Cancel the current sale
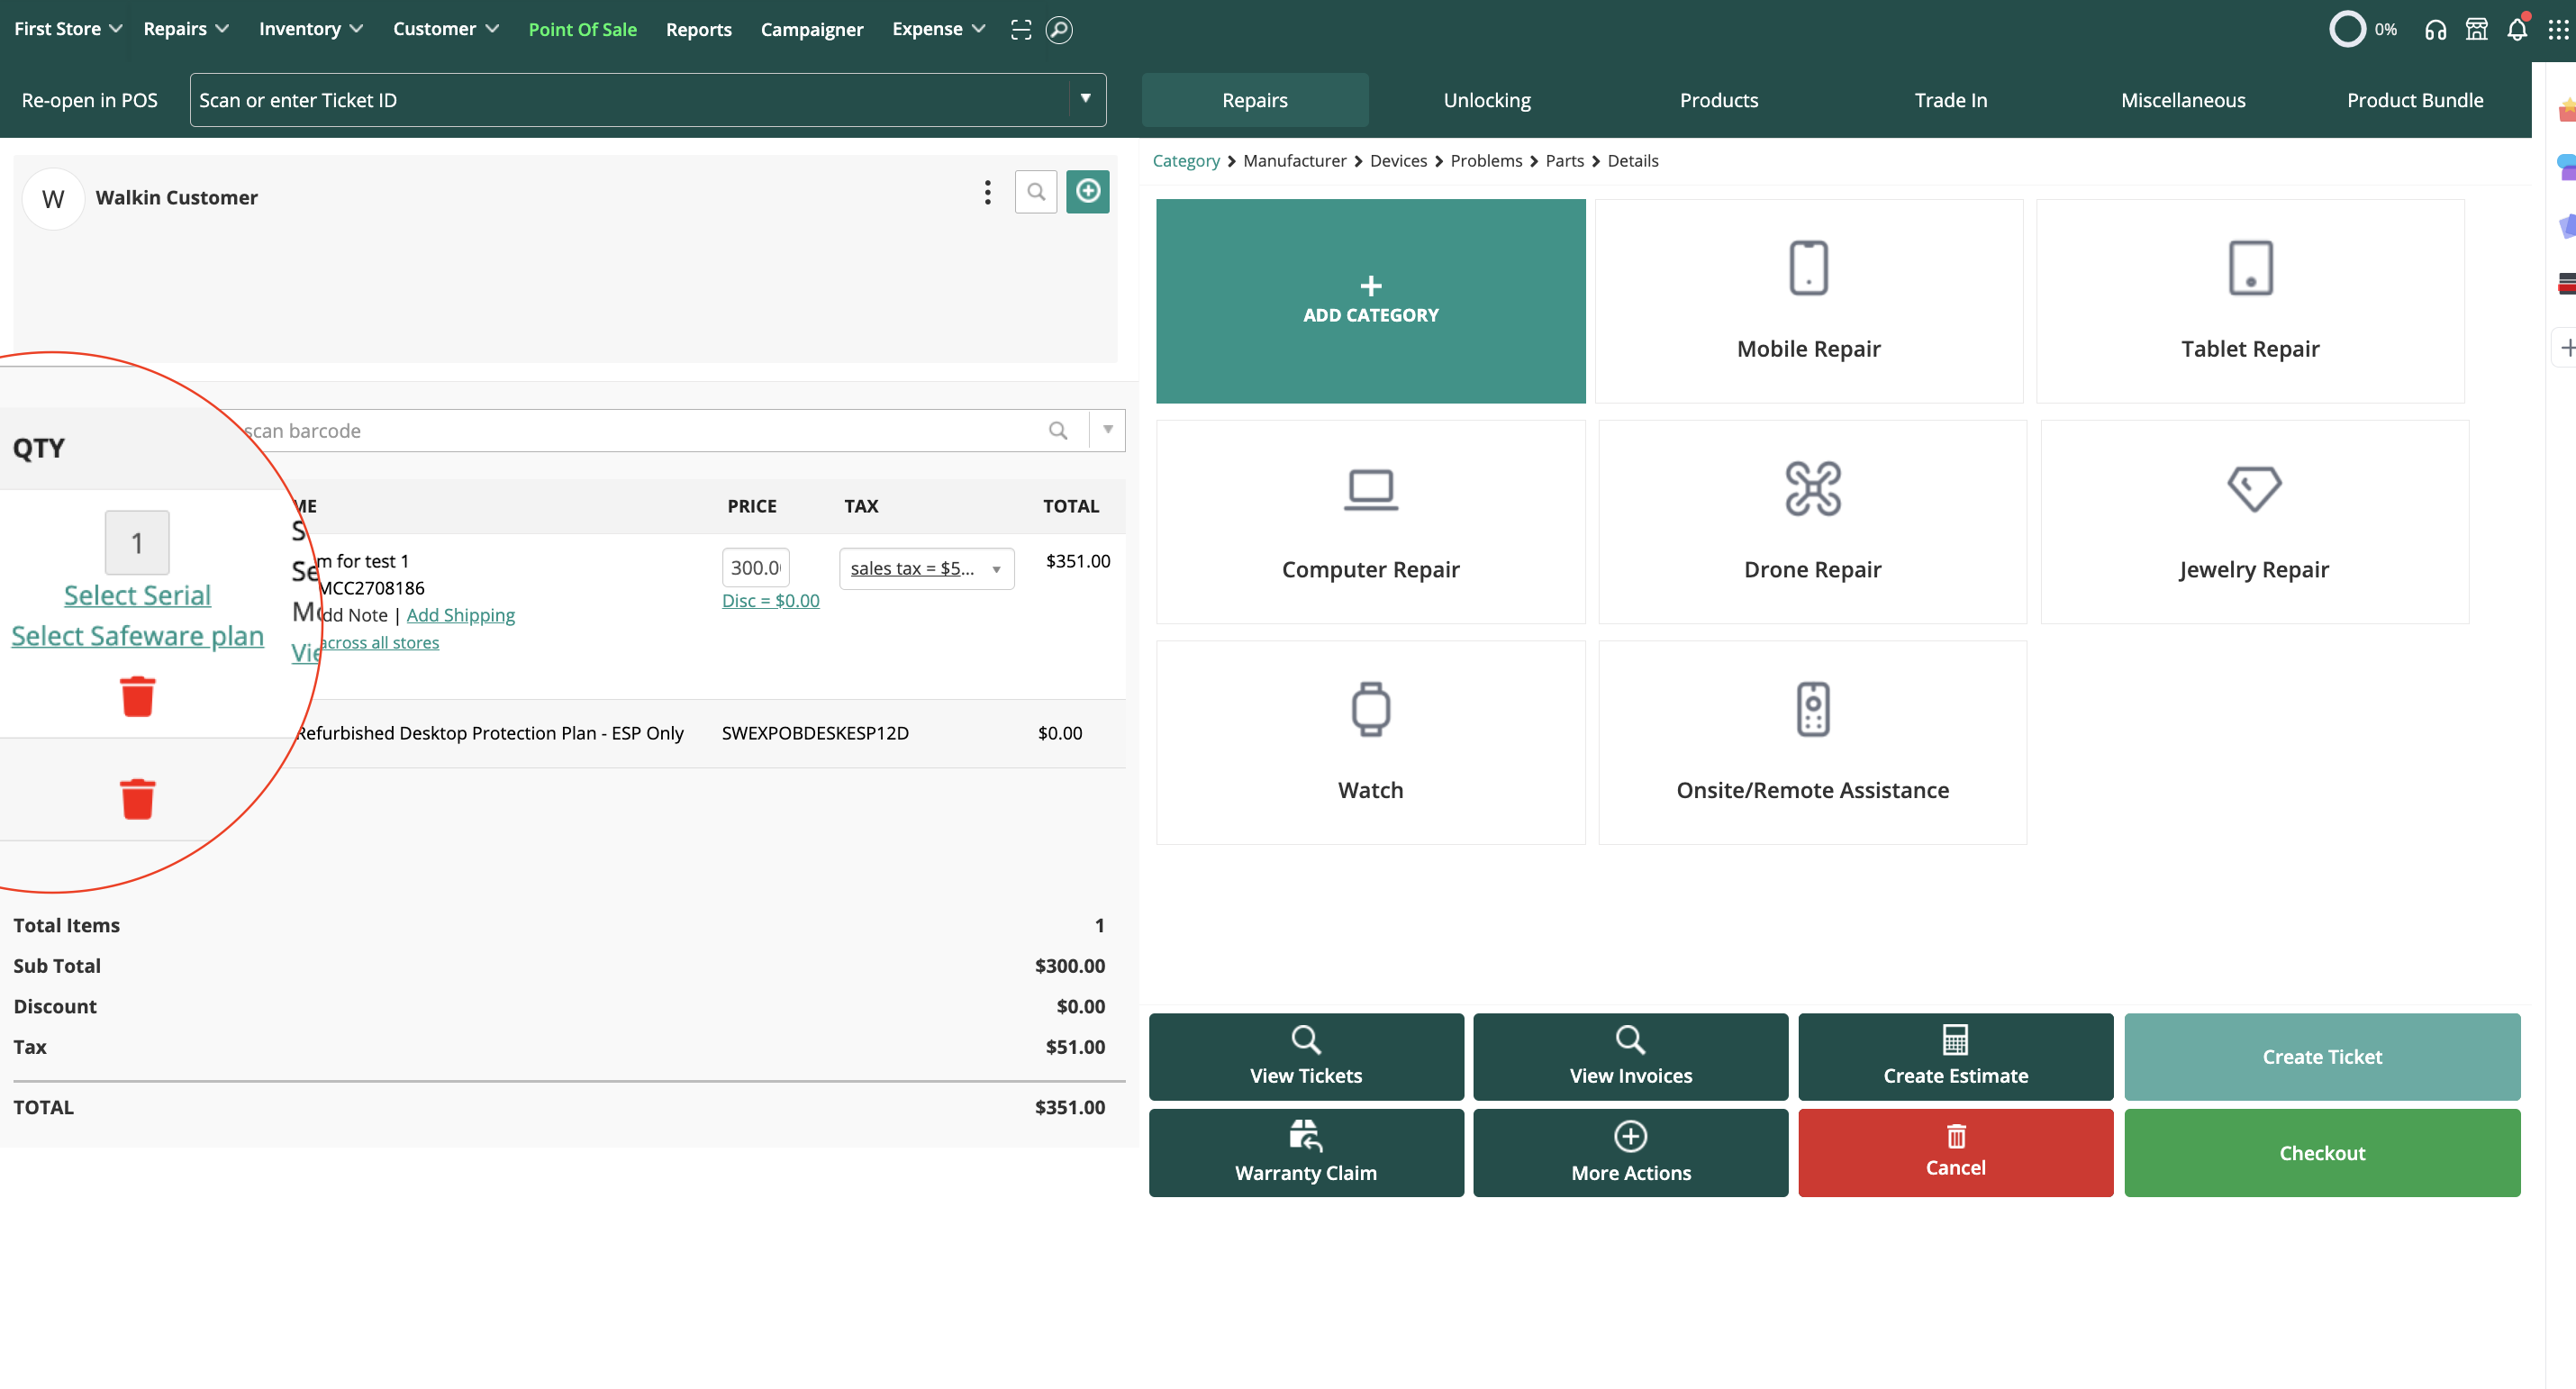 click(1955, 1152)
